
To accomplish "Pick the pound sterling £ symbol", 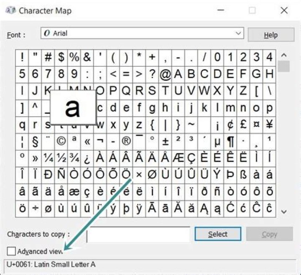I will click(x=243, y=125).
